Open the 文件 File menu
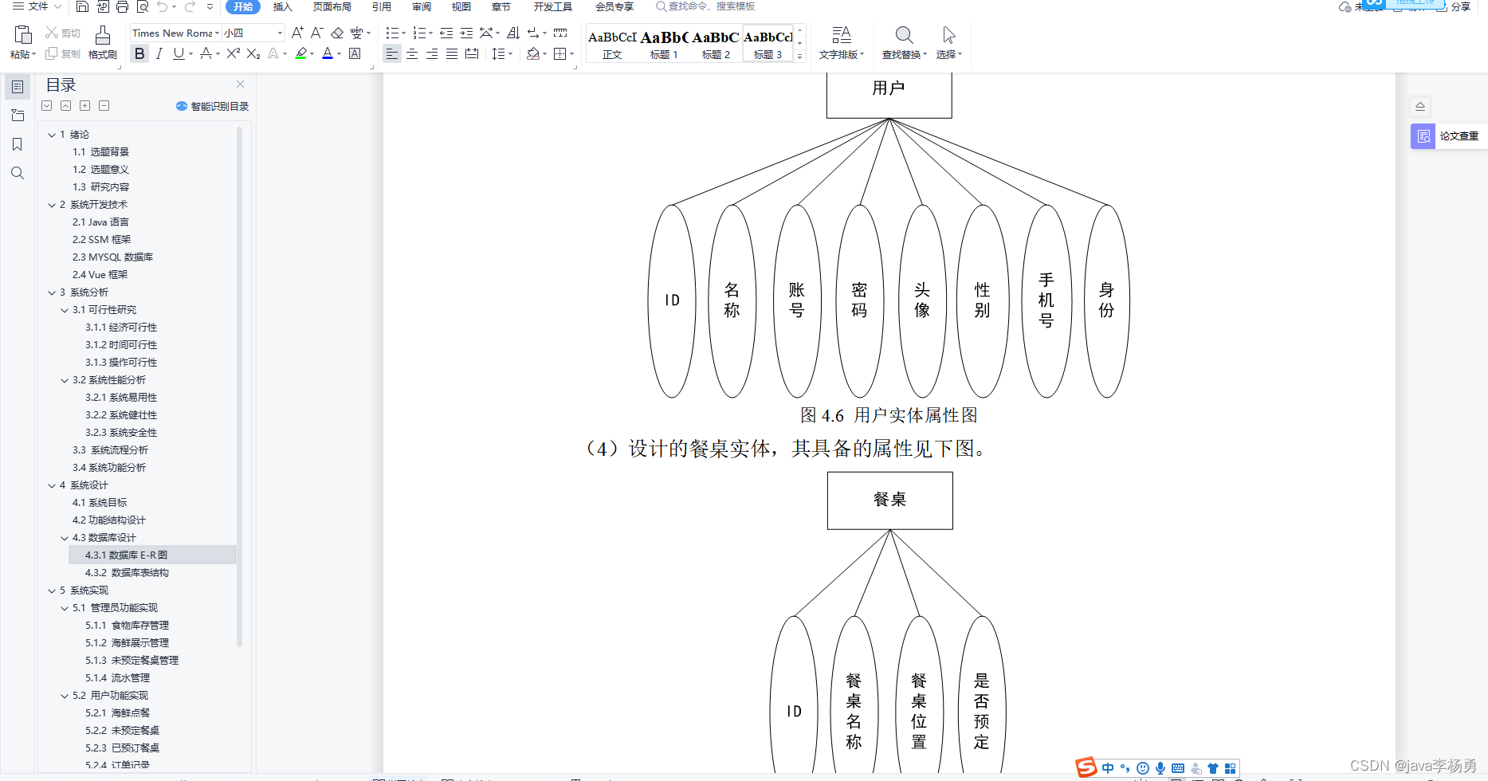Image resolution: width=1488 pixels, height=781 pixels. (37, 6)
